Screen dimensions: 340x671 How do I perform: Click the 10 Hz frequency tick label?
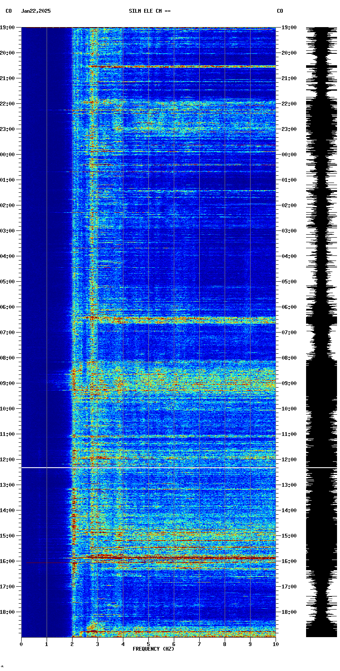click(x=275, y=644)
